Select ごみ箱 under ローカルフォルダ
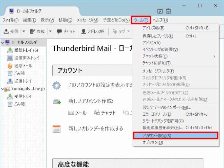This screenshot has width=224, height=168. coord(16,73)
